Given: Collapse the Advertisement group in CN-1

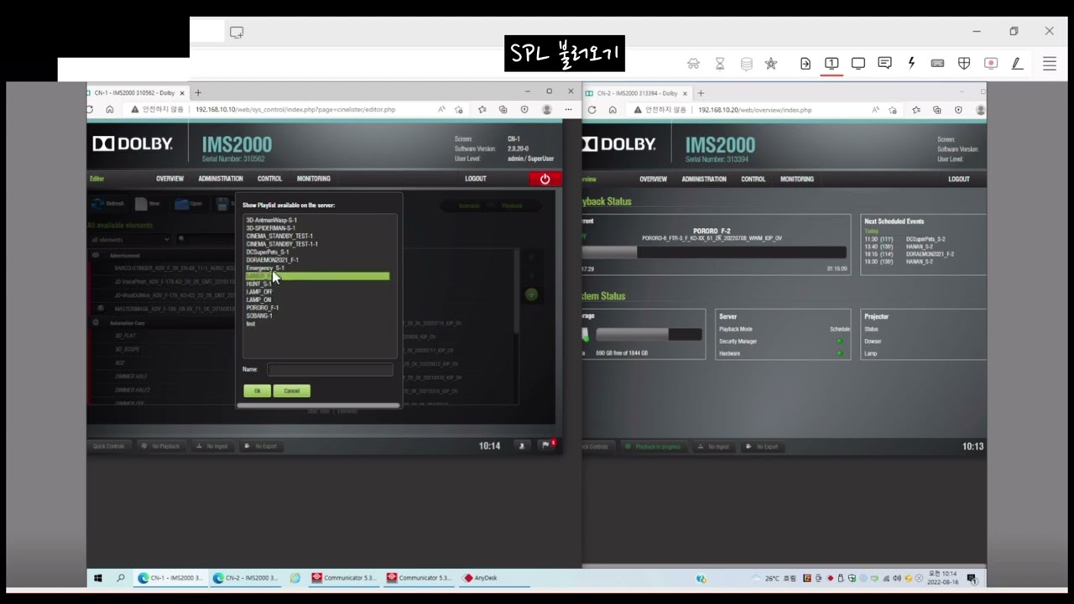Looking at the screenshot, I should point(96,255).
